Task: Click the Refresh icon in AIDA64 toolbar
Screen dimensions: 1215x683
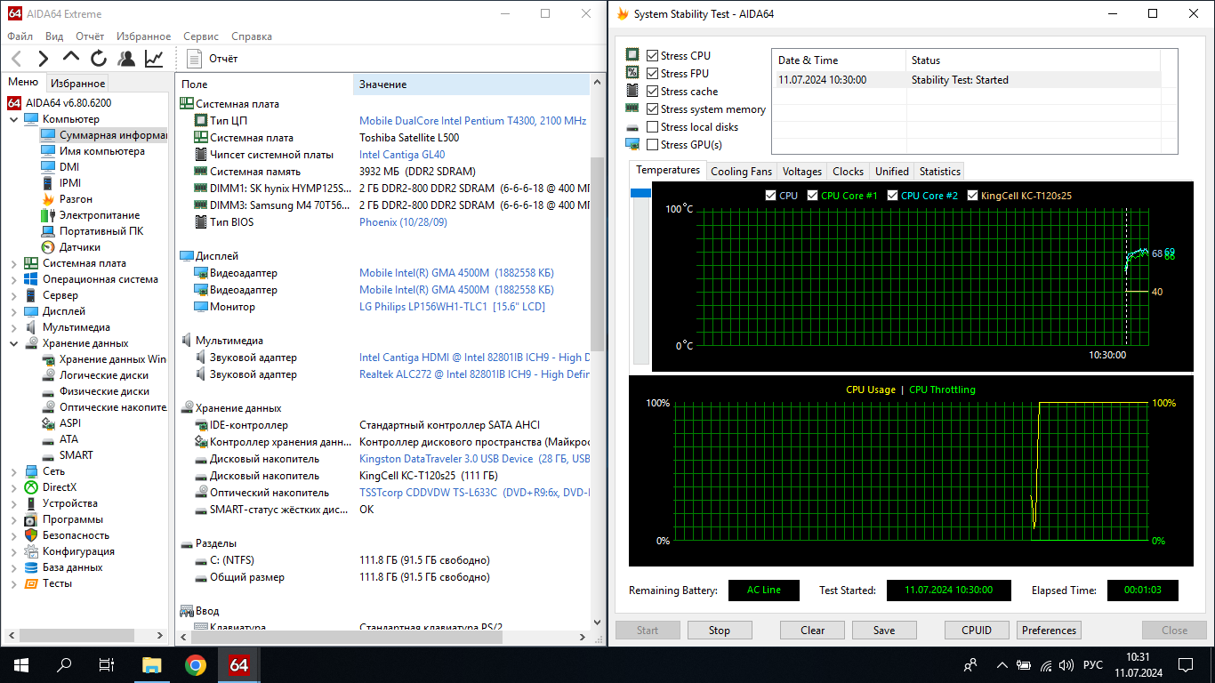Action: (99, 59)
